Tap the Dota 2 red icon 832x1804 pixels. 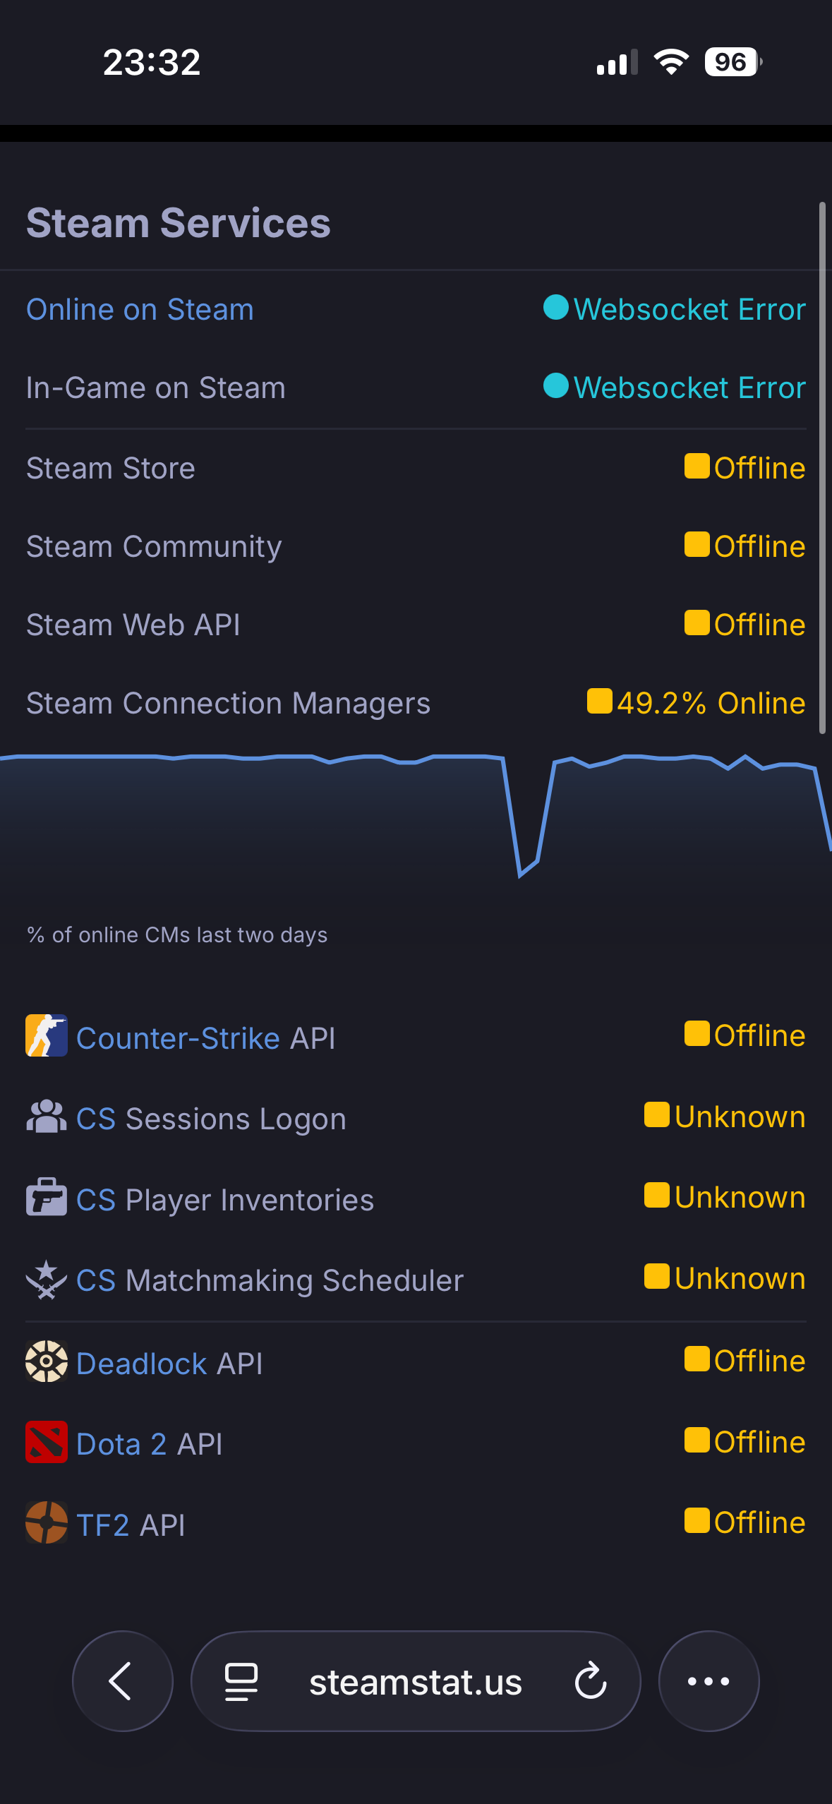click(47, 1442)
